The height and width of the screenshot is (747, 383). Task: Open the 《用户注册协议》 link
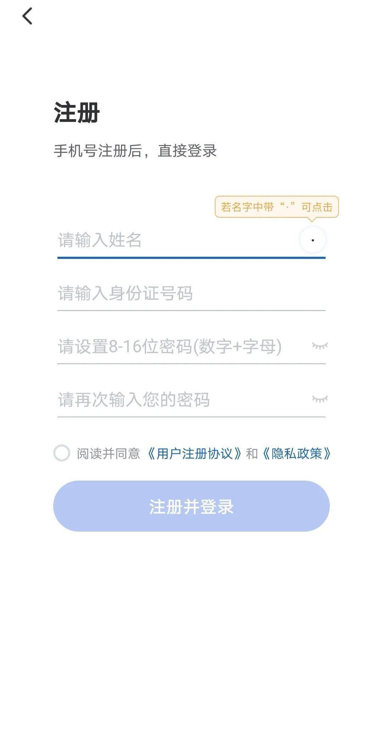click(x=195, y=453)
